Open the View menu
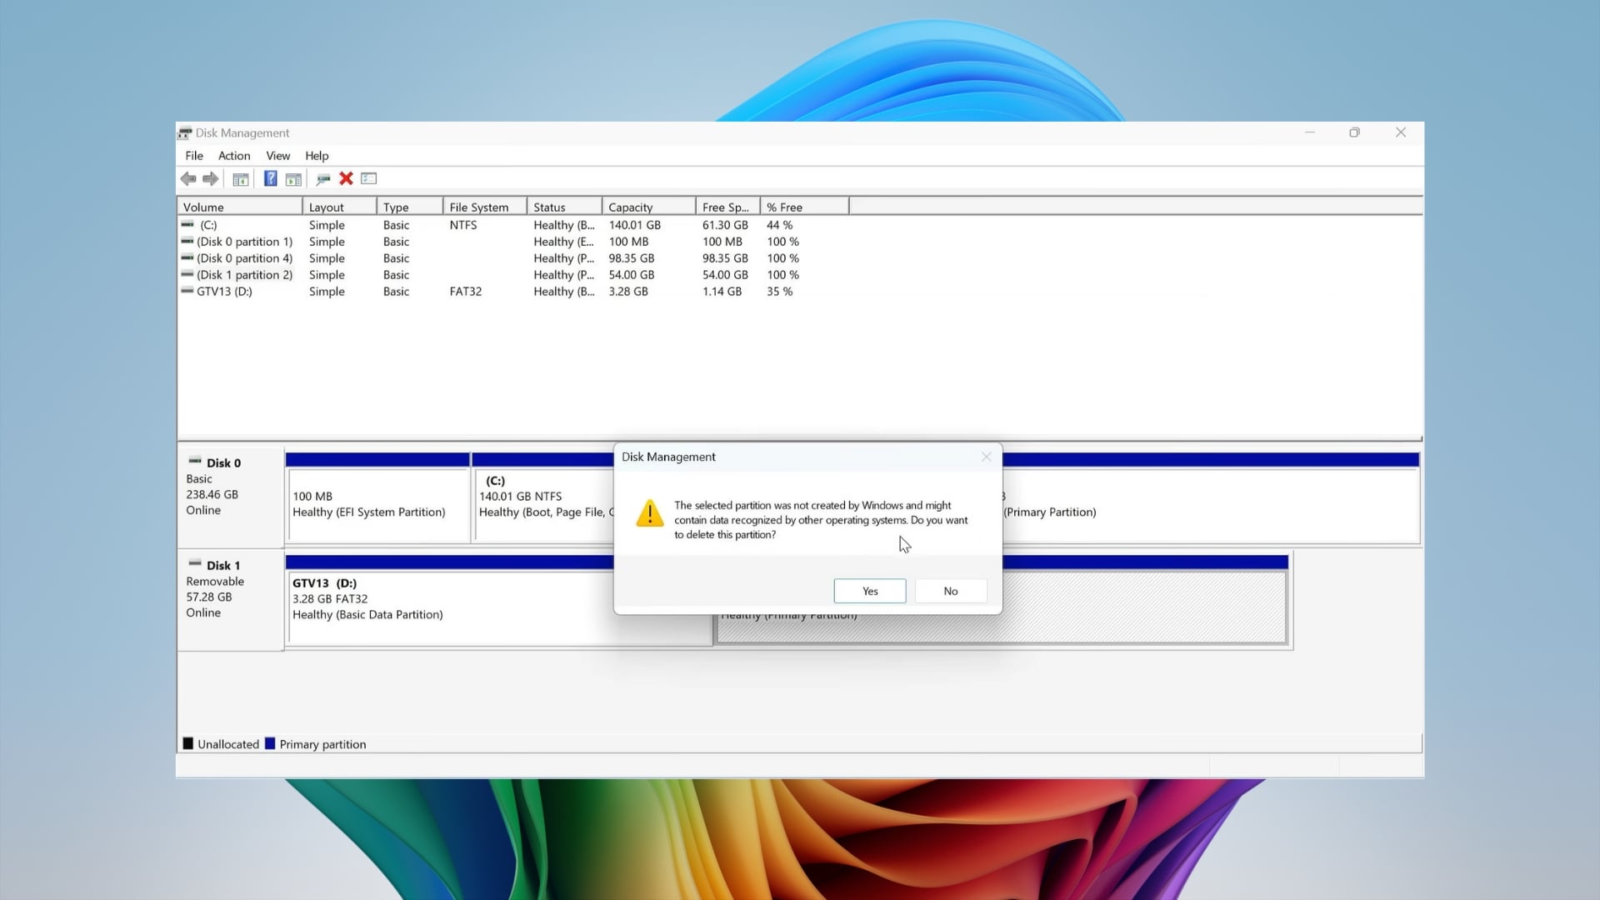This screenshot has width=1600, height=900. point(278,156)
